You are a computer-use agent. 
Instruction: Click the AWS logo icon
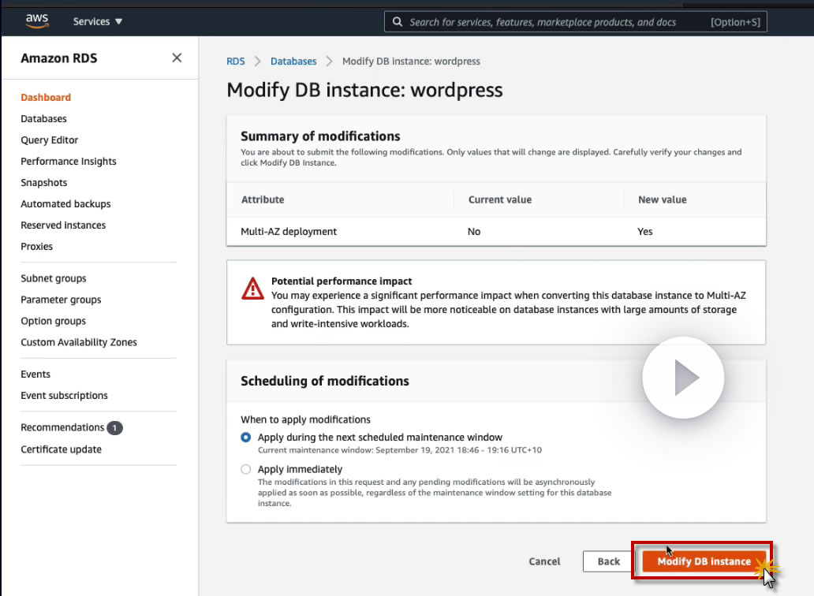point(37,21)
